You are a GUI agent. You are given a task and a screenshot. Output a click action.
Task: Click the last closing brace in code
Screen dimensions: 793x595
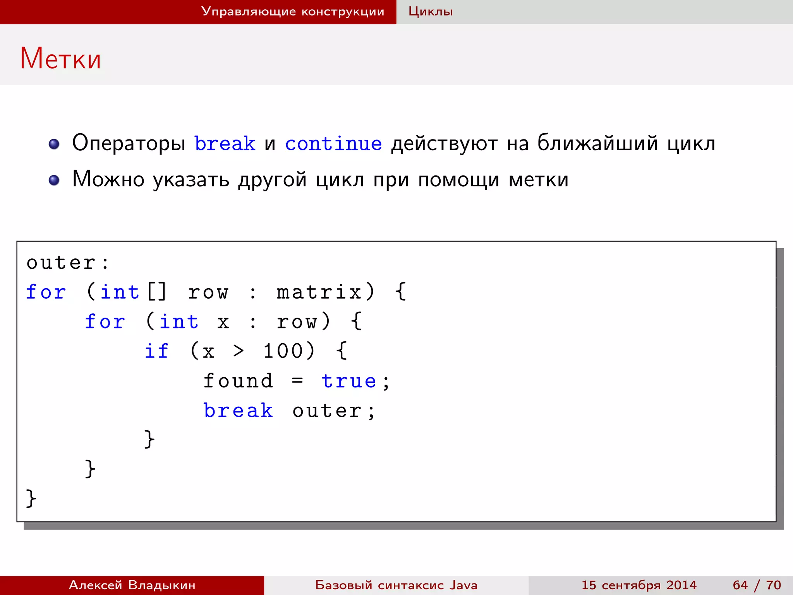[x=31, y=499]
